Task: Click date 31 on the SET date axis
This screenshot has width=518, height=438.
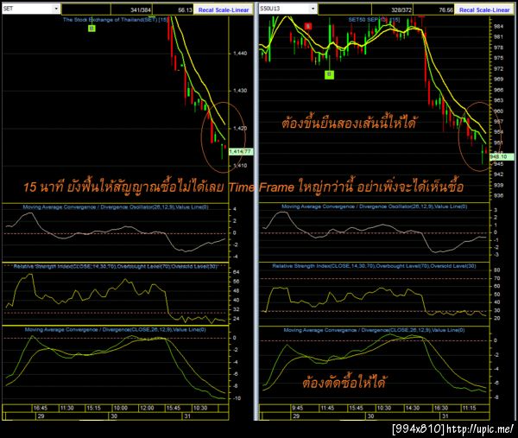Action: click(x=187, y=416)
